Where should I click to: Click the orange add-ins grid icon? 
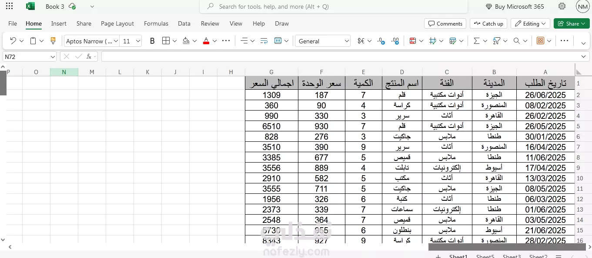tap(541, 41)
